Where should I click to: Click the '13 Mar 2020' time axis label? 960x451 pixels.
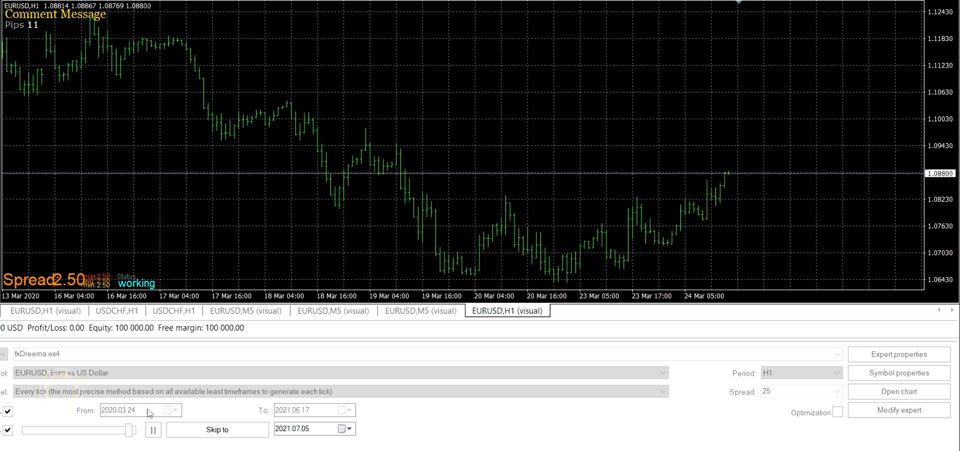(x=20, y=296)
